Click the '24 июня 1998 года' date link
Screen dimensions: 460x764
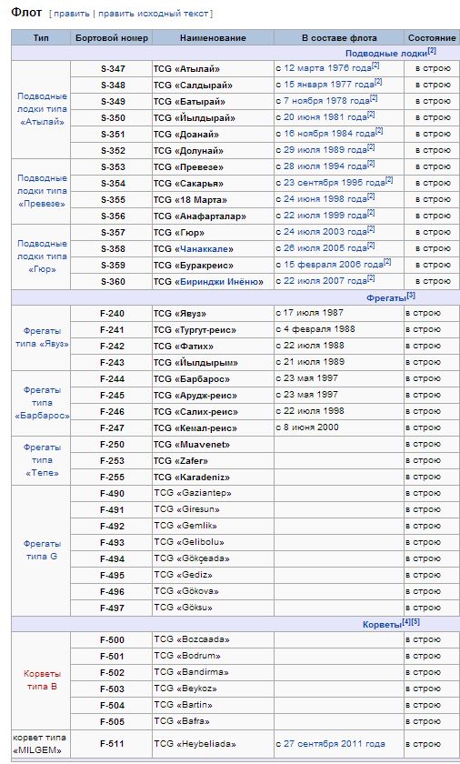[x=325, y=199]
